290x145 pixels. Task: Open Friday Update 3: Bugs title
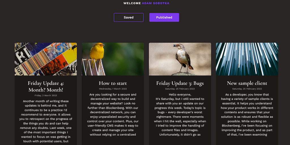pos(180,83)
